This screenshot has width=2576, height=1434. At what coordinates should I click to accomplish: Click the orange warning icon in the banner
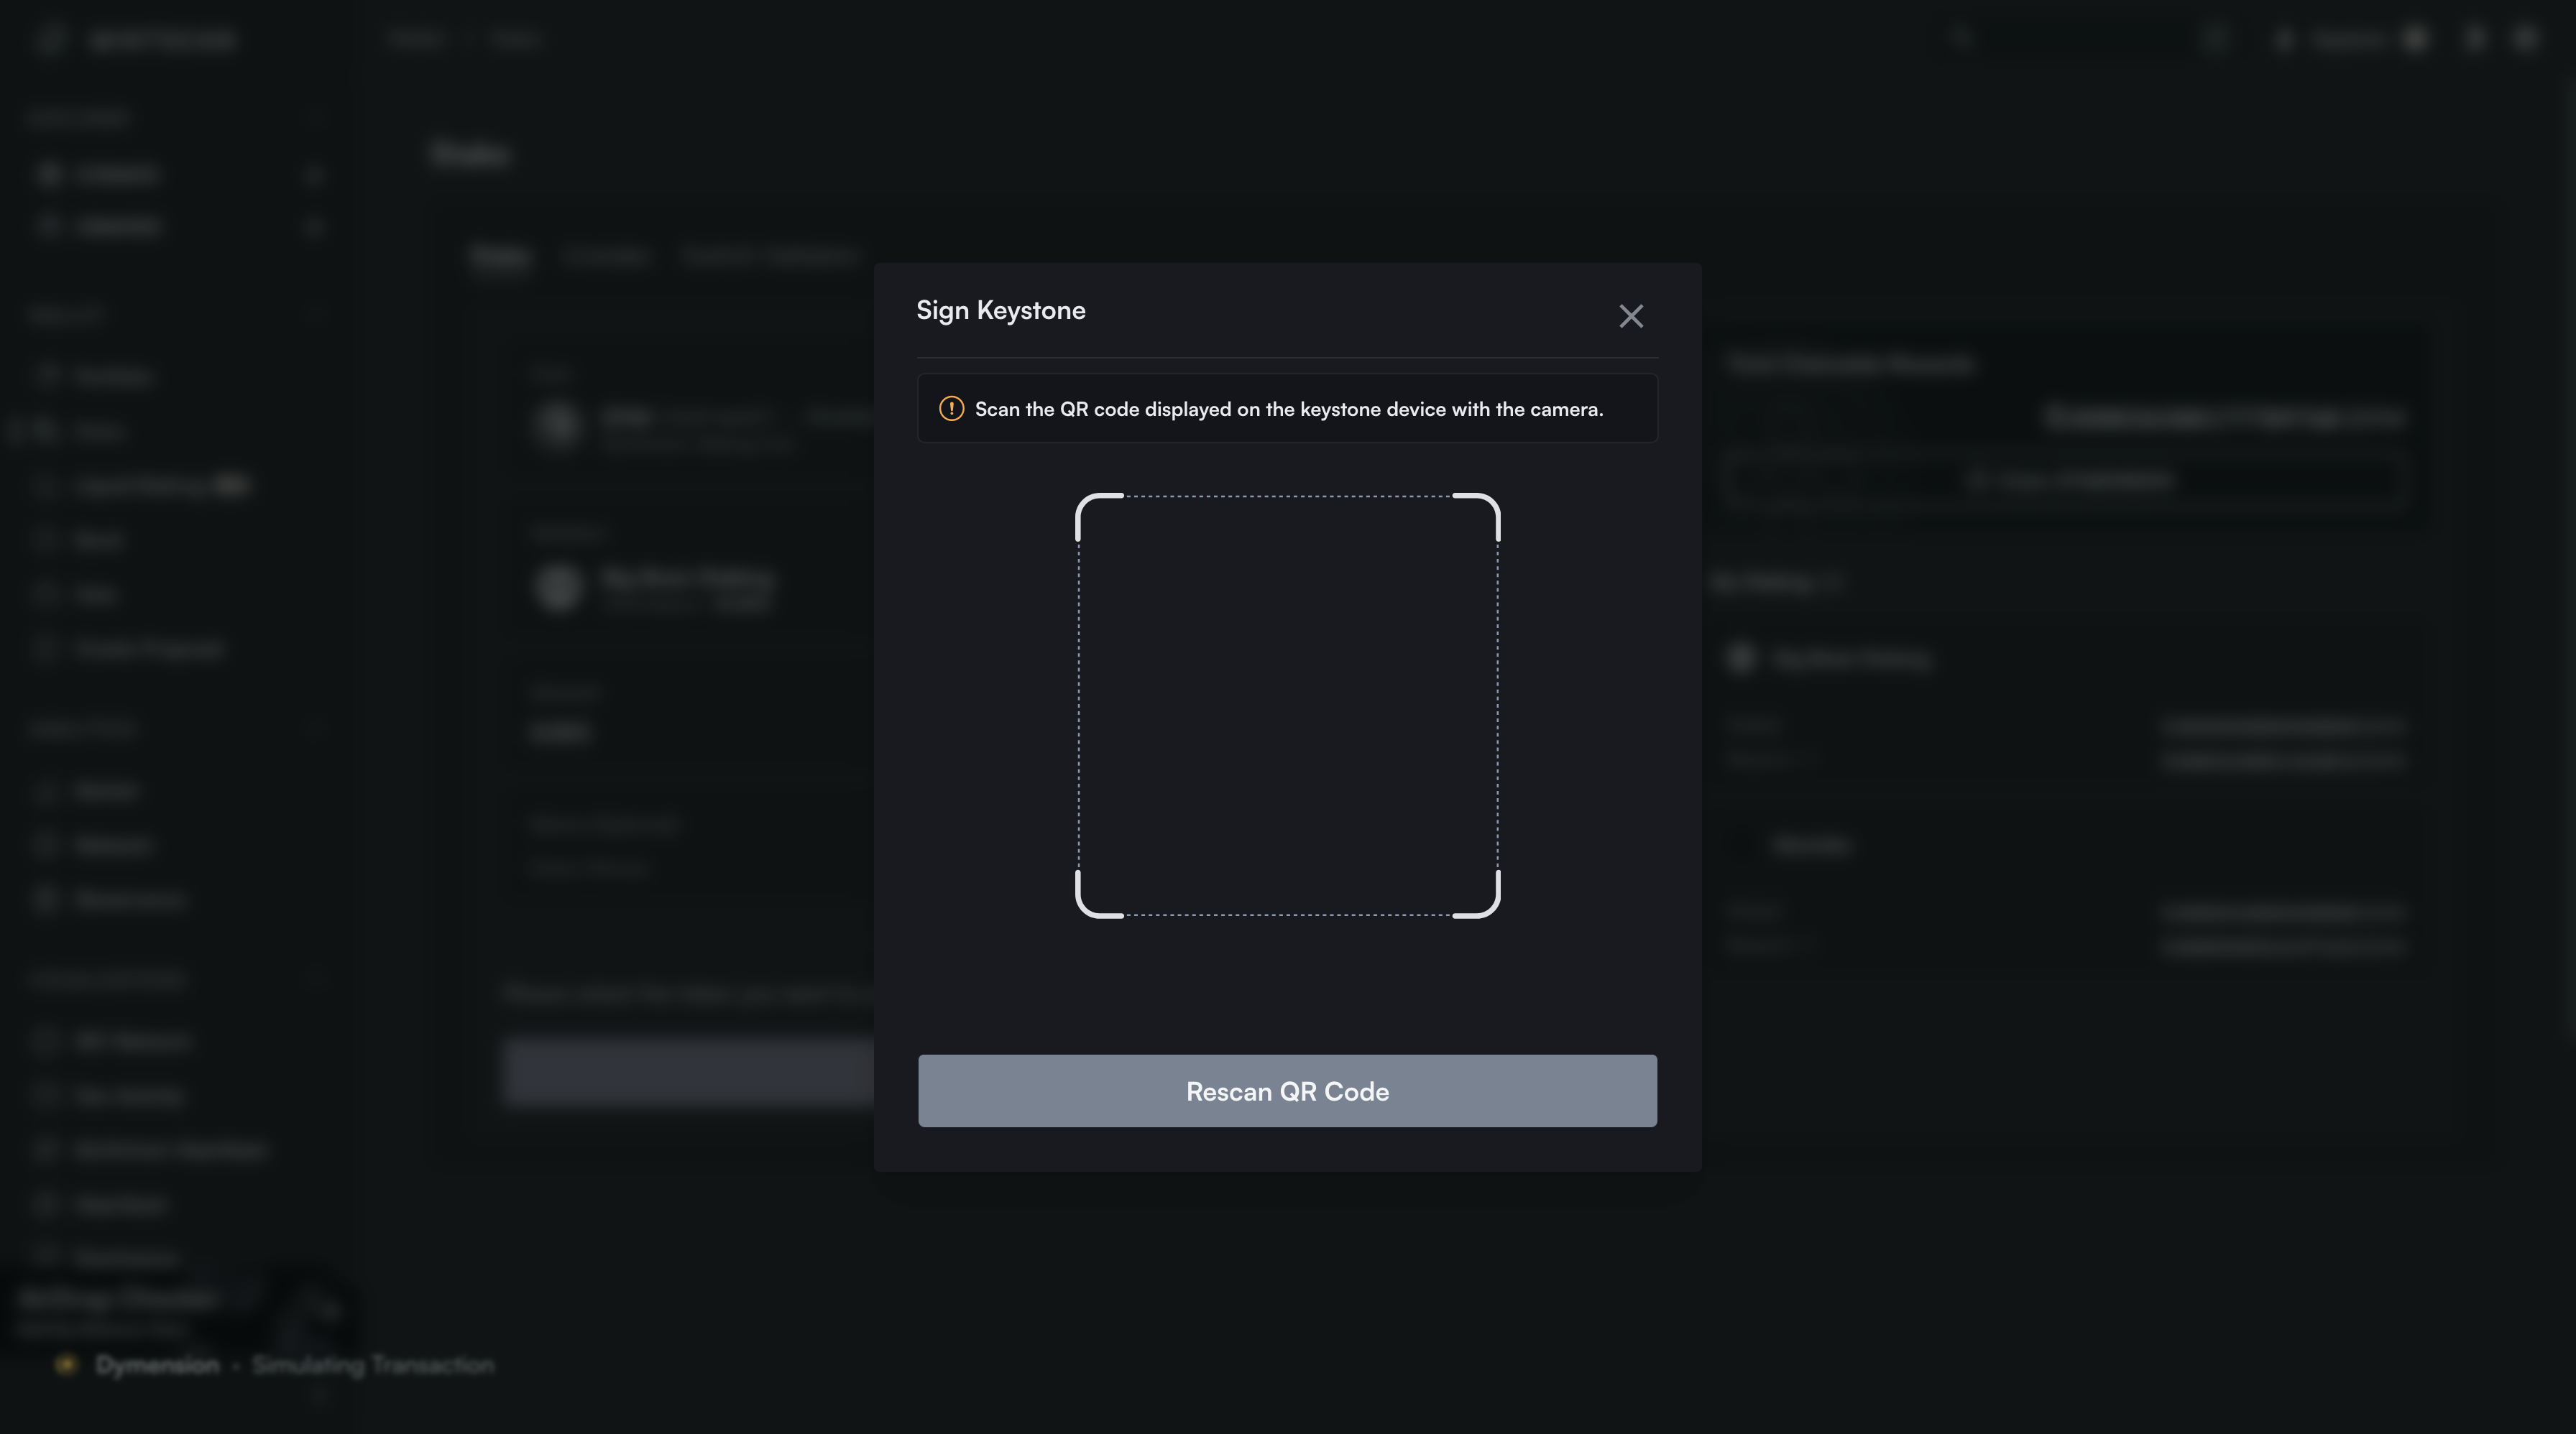click(951, 409)
